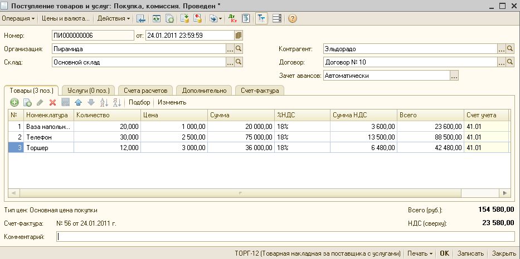Click ellipsis button for Склад field
Image resolution: width=520 pixels, height=259 pixels.
230,62
